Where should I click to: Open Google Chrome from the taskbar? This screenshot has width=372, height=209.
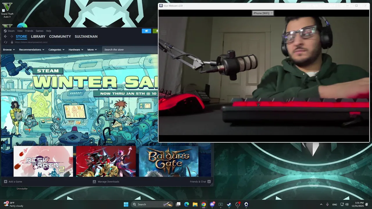tap(203, 204)
